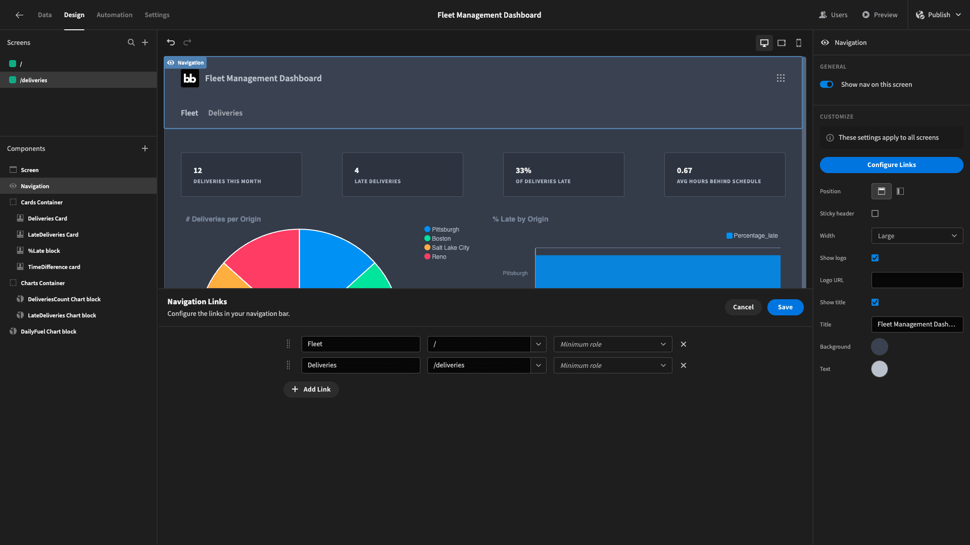Save the navigation links
The image size is (970, 545).
pos(785,307)
